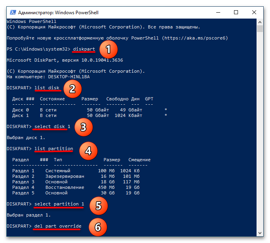Viewport: 270px width, 243px height.
Task: Click the 'Раздел 1' Системный row
Action: coord(76,171)
